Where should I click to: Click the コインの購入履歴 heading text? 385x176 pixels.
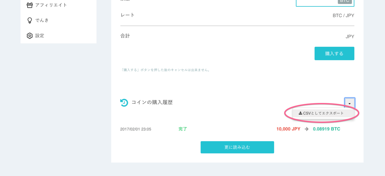point(152,102)
